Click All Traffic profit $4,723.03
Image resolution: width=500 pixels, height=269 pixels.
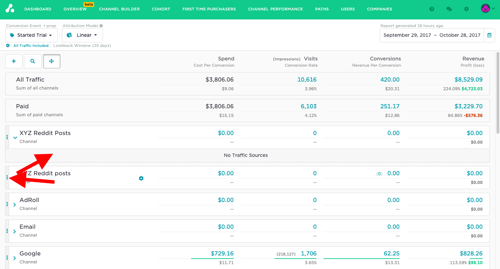click(x=472, y=89)
